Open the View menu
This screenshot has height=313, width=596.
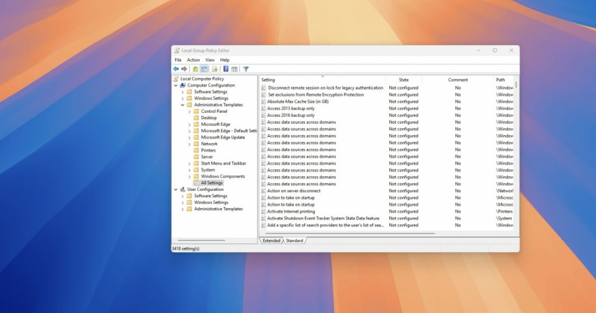[210, 60]
